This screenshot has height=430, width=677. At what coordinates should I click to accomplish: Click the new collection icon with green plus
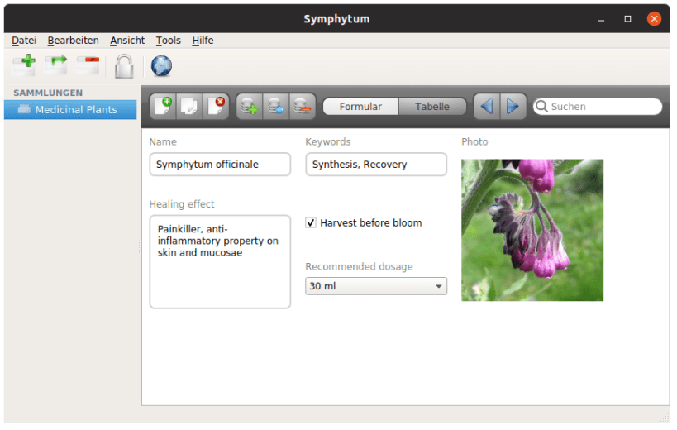[x=24, y=65]
